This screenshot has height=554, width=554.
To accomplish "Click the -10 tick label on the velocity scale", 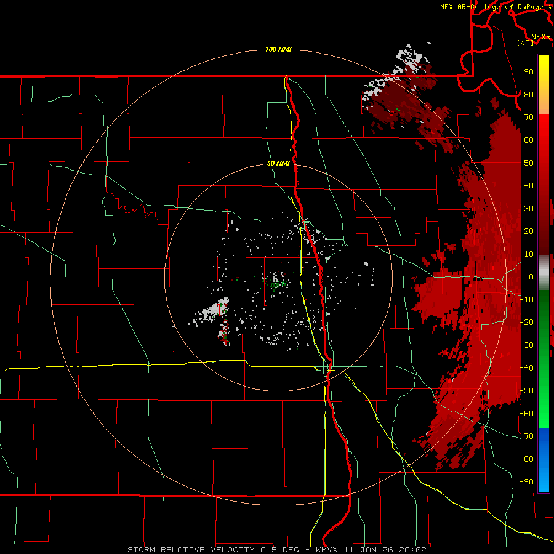I will [526, 300].
